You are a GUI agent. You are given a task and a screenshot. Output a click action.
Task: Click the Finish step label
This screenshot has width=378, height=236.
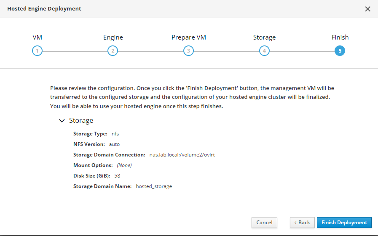pos(340,37)
